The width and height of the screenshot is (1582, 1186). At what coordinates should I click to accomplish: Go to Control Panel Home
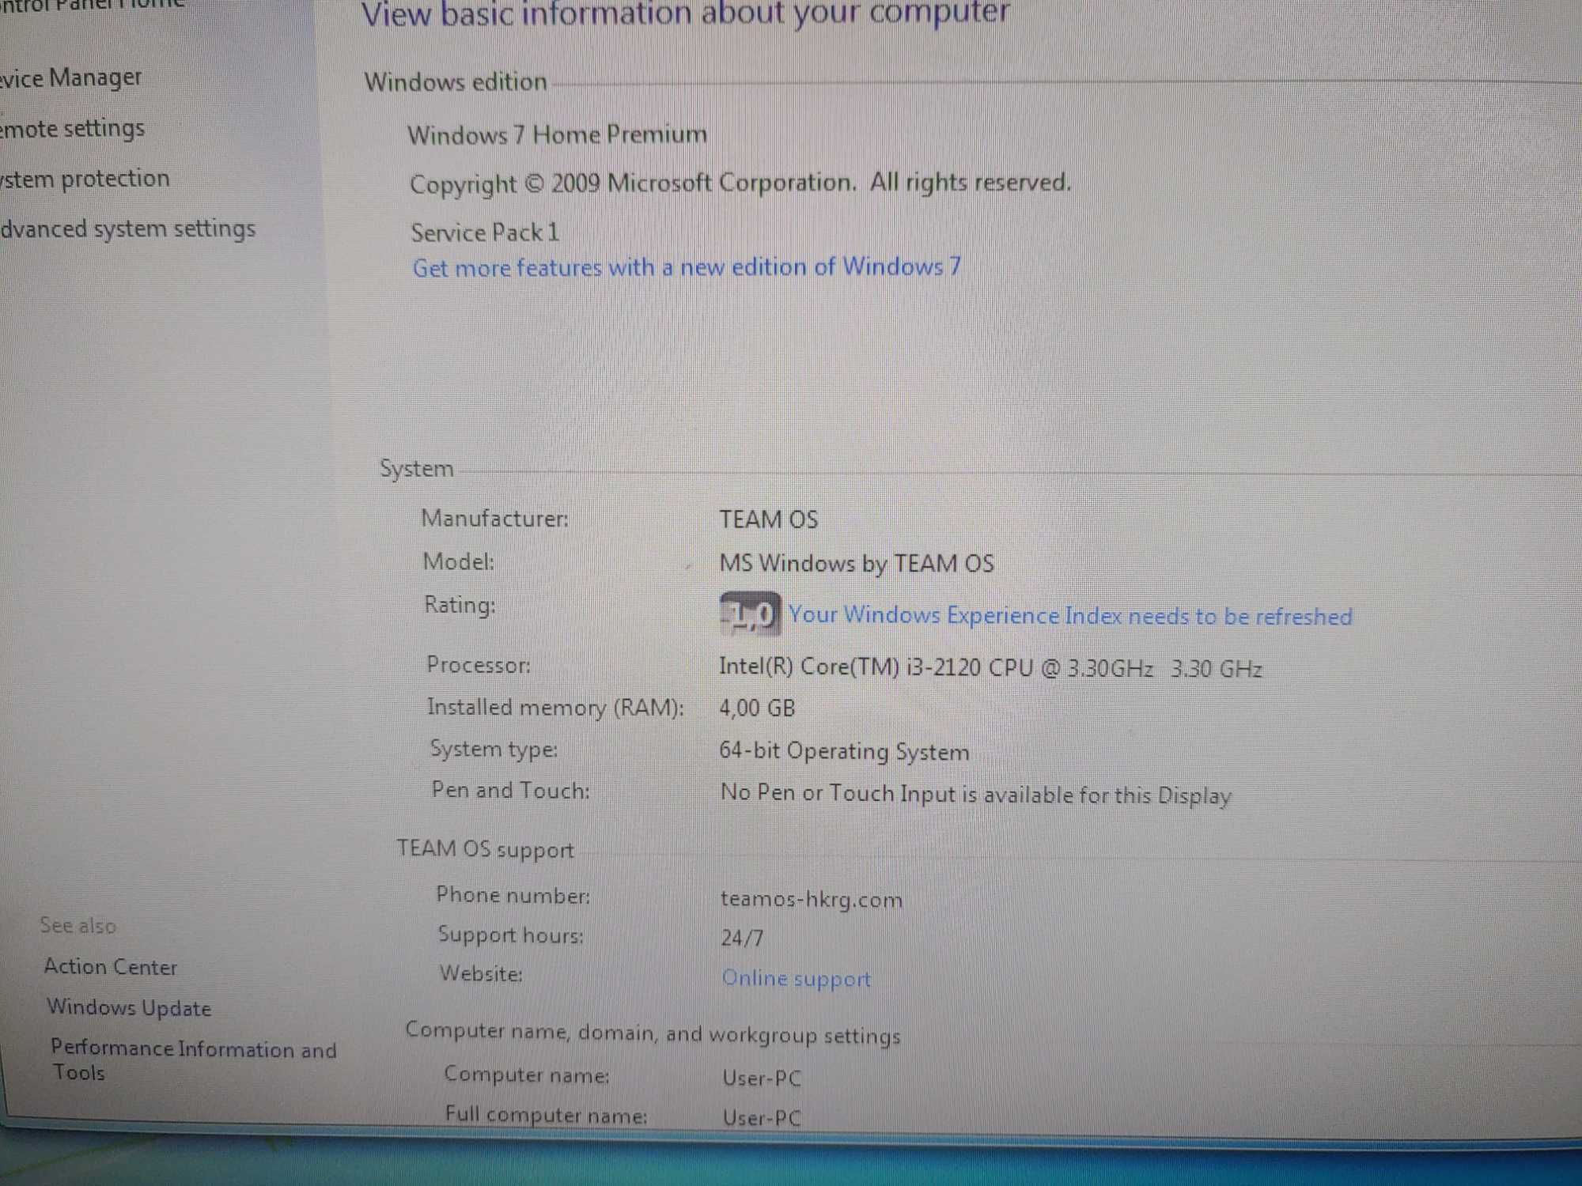92,4
